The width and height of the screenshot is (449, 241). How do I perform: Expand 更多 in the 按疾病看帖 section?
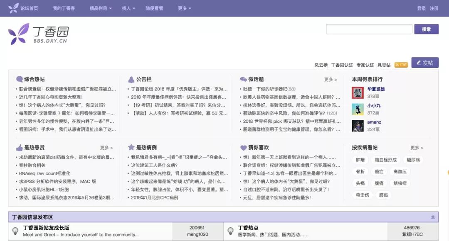point(417,148)
